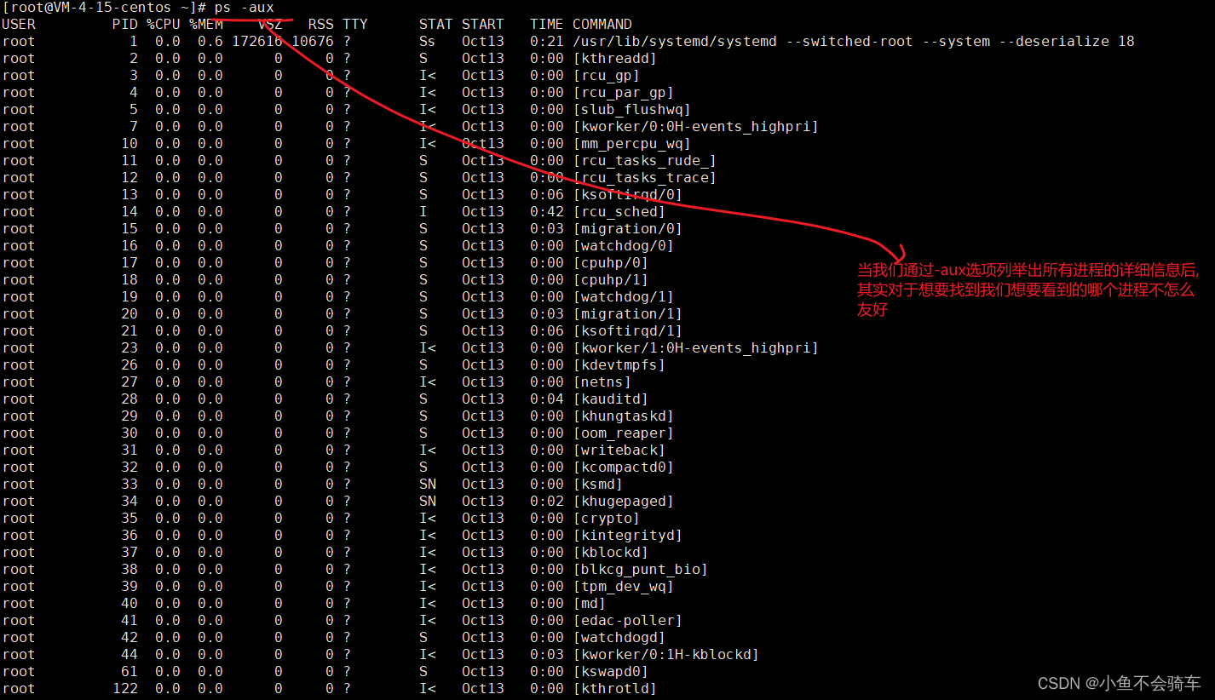Click the [writeback] process name
1215x700 pixels.
coord(619,450)
